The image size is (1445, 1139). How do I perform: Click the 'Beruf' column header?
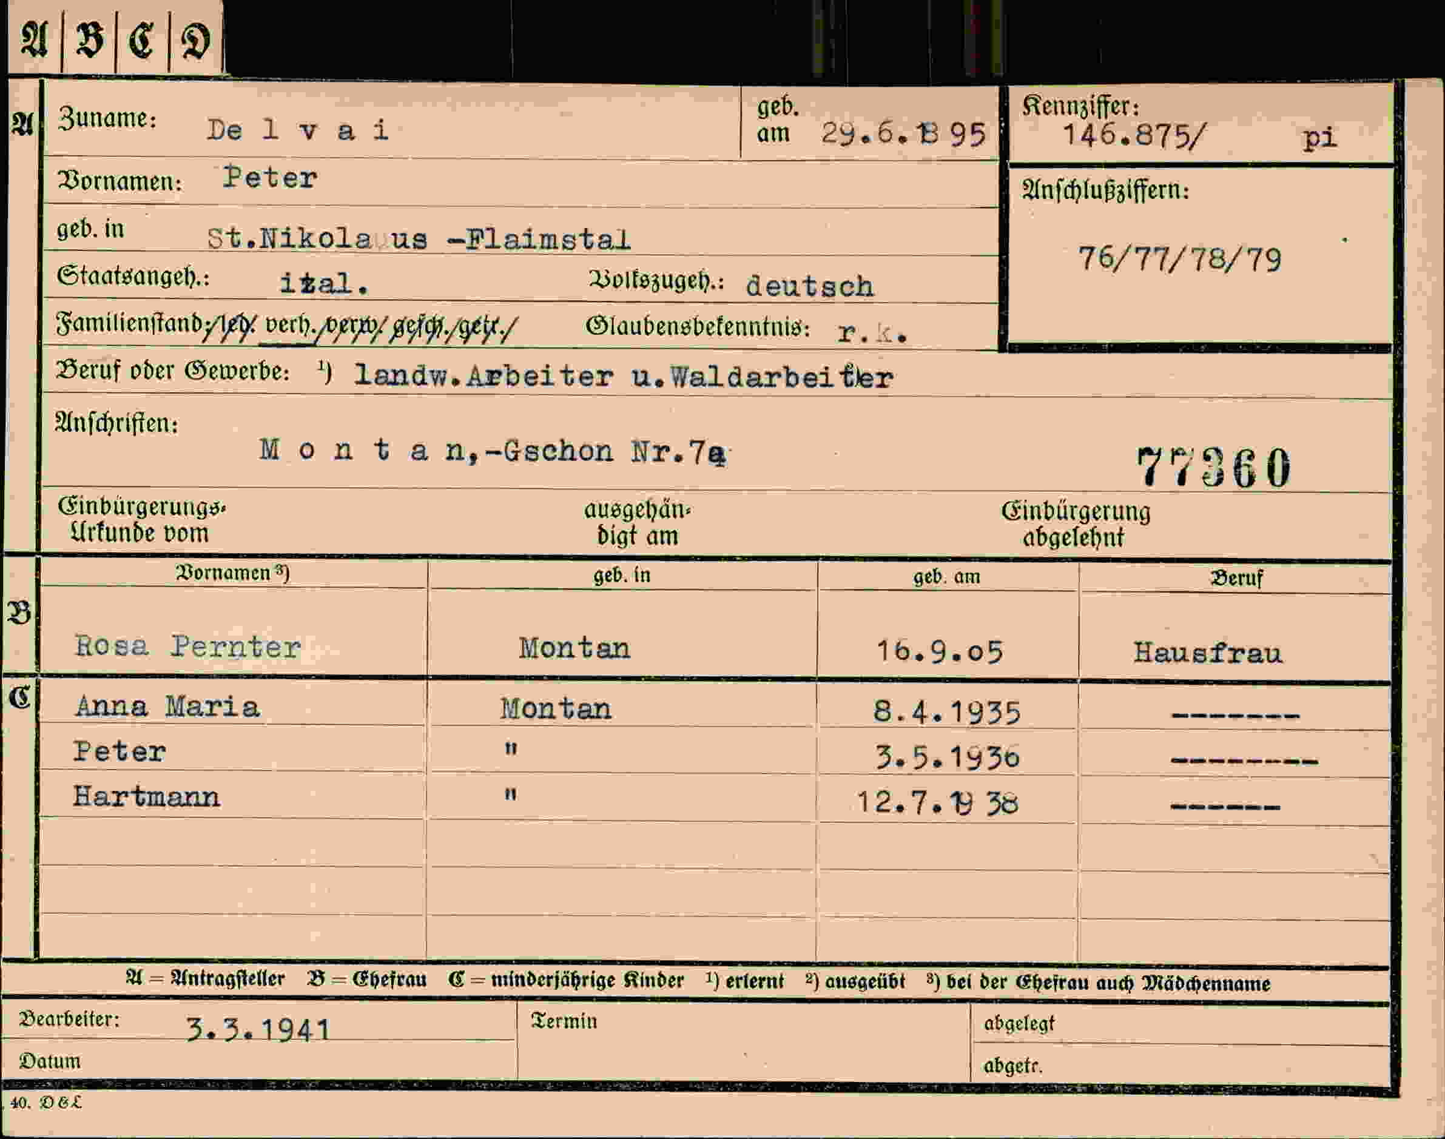coord(1237,578)
